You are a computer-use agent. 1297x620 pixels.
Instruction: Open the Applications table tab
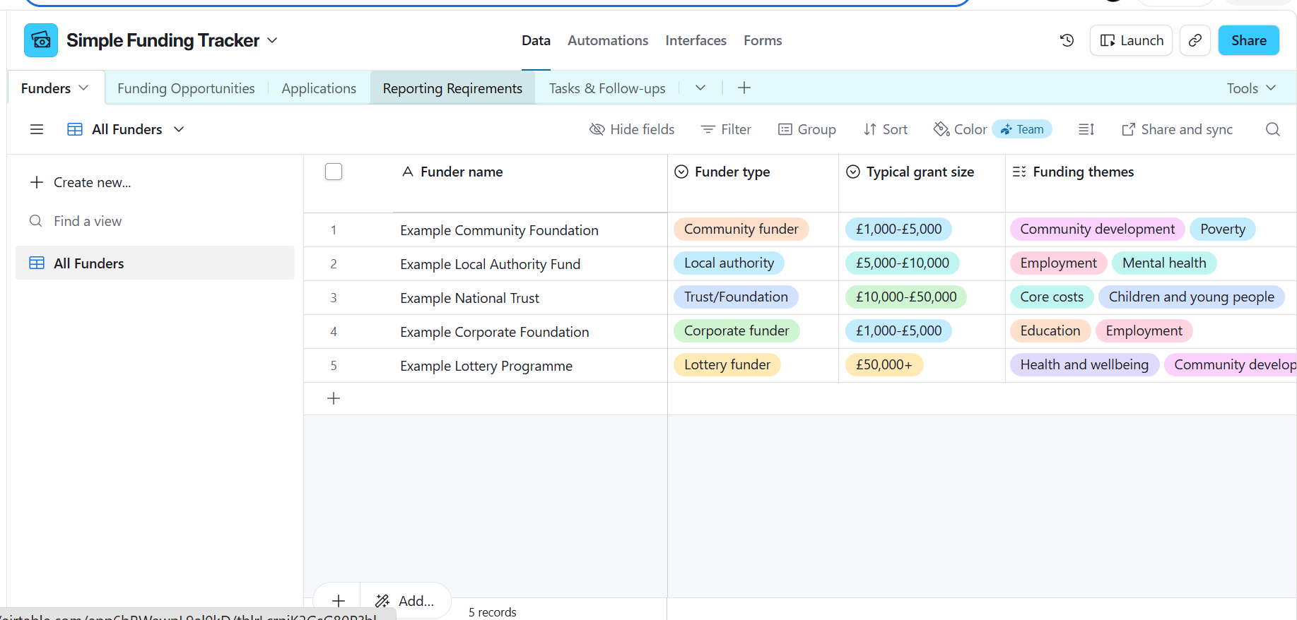tap(319, 88)
